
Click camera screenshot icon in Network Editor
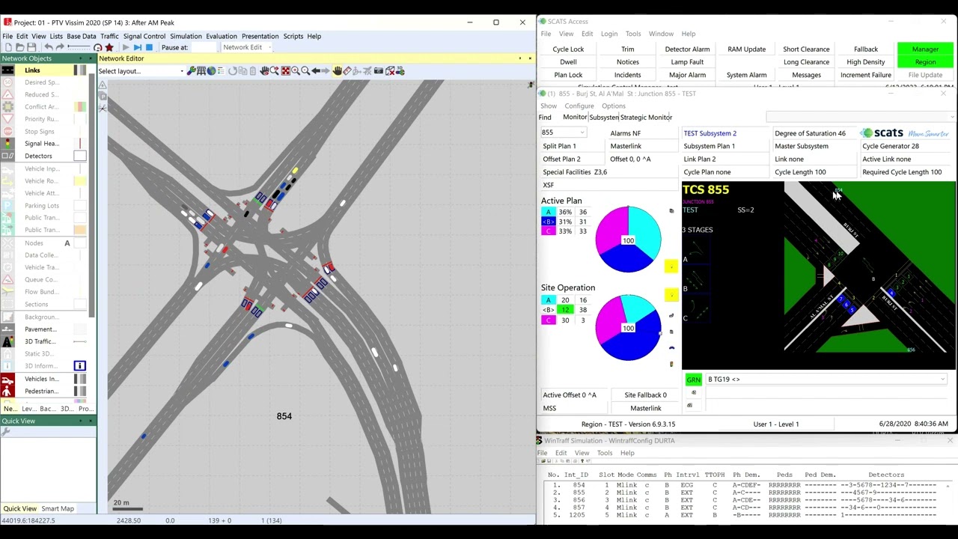[x=379, y=71]
